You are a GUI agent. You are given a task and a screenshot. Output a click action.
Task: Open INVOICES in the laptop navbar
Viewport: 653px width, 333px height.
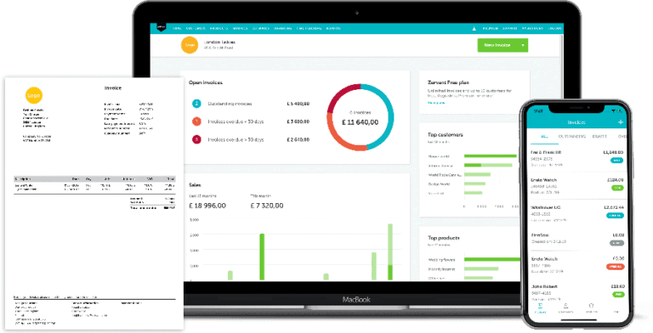coord(241,28)
